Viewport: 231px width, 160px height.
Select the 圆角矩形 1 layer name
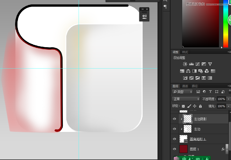pyautogui.click(x=198, y=139)
